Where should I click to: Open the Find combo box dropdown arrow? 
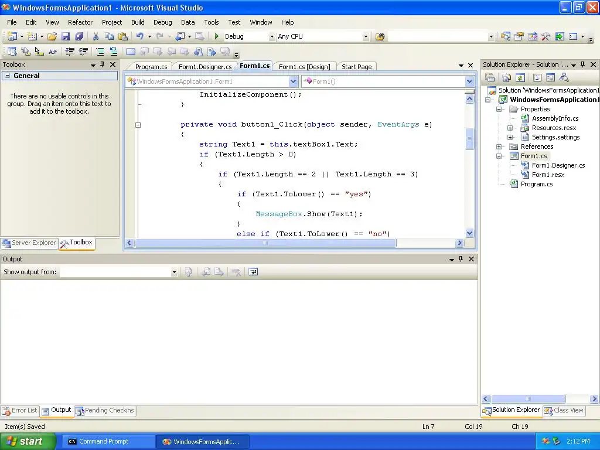click(x=491, y=37)
